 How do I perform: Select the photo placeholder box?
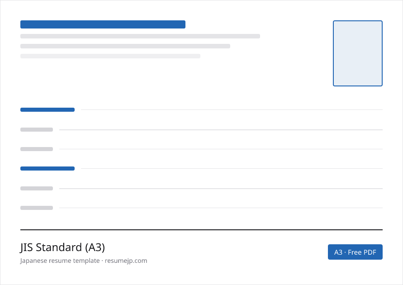(x=357, y=53)
